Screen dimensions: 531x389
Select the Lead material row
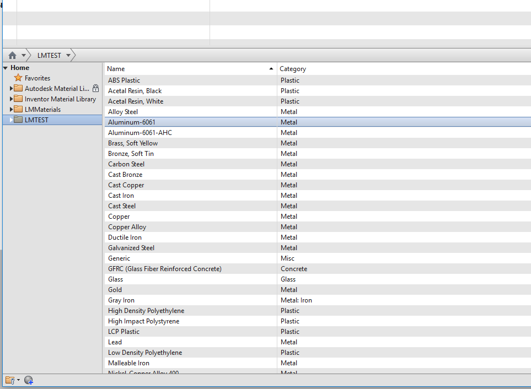[318, 342]
